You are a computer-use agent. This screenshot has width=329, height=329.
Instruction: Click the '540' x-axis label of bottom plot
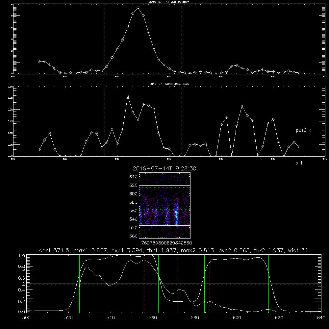[111, 318]
